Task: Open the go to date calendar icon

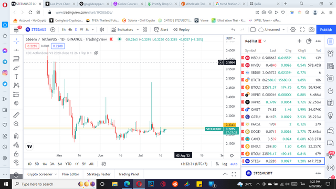Action: click(104, 164)
